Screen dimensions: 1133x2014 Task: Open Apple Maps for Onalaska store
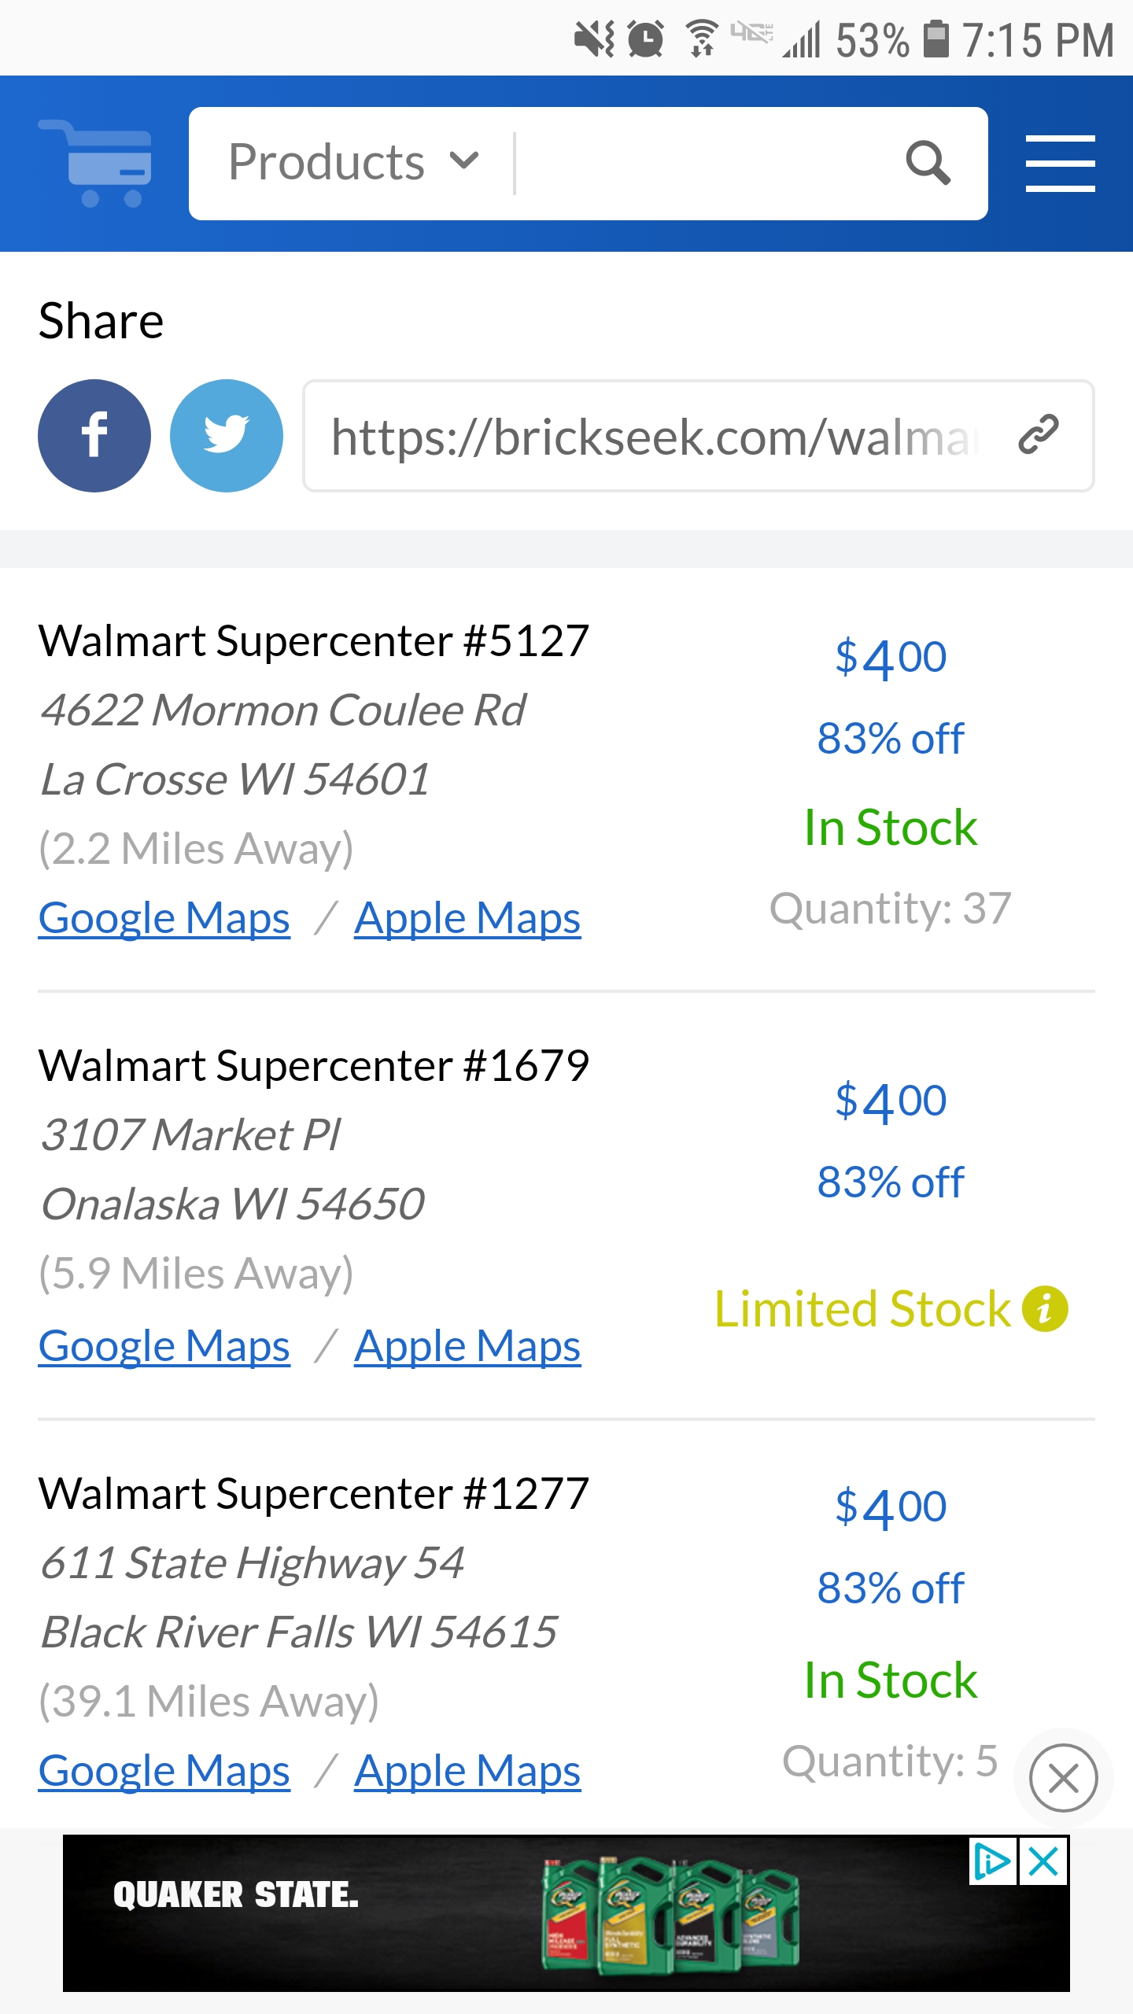tap(467, 1345)
